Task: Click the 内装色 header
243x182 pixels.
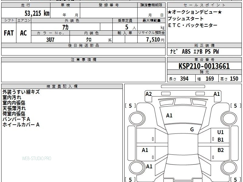Action: coord(91,33)
